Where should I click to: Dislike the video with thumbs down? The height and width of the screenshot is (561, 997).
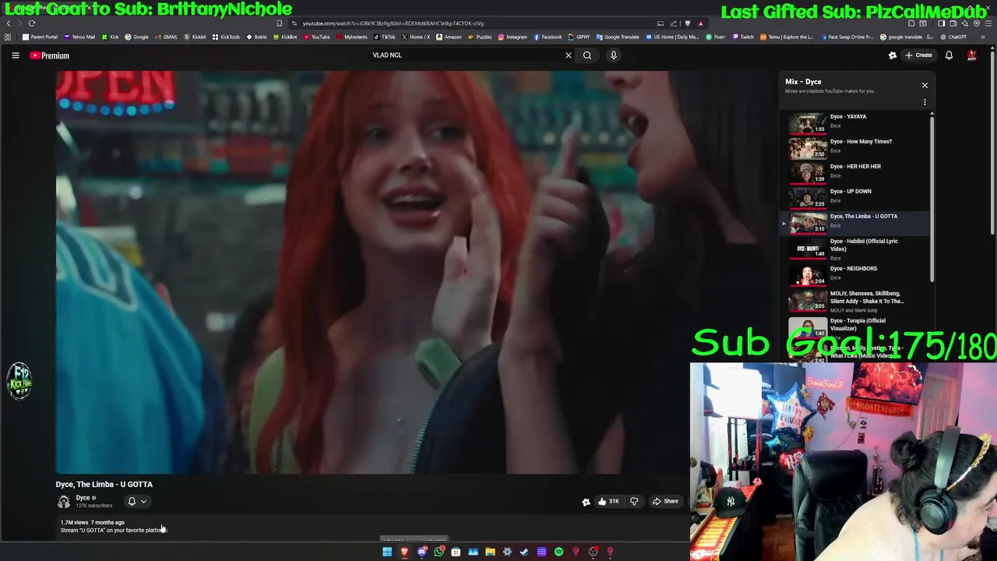(634, 501)
